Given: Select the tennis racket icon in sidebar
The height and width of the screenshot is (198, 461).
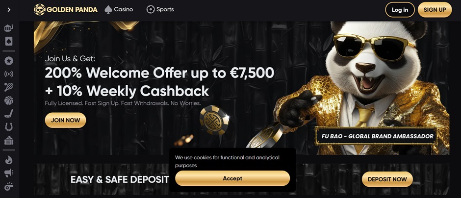Looking at the screenshot, I should tap(9, 87).
